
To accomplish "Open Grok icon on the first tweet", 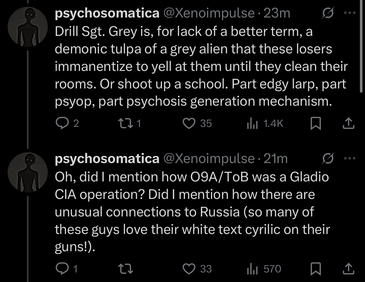I will pyautogui.click(x=329, y=13).
